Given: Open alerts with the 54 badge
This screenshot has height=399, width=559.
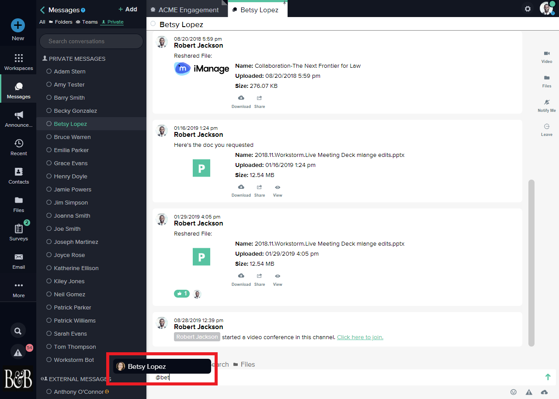Looking at the screenshot, I should tap(18, 352).
